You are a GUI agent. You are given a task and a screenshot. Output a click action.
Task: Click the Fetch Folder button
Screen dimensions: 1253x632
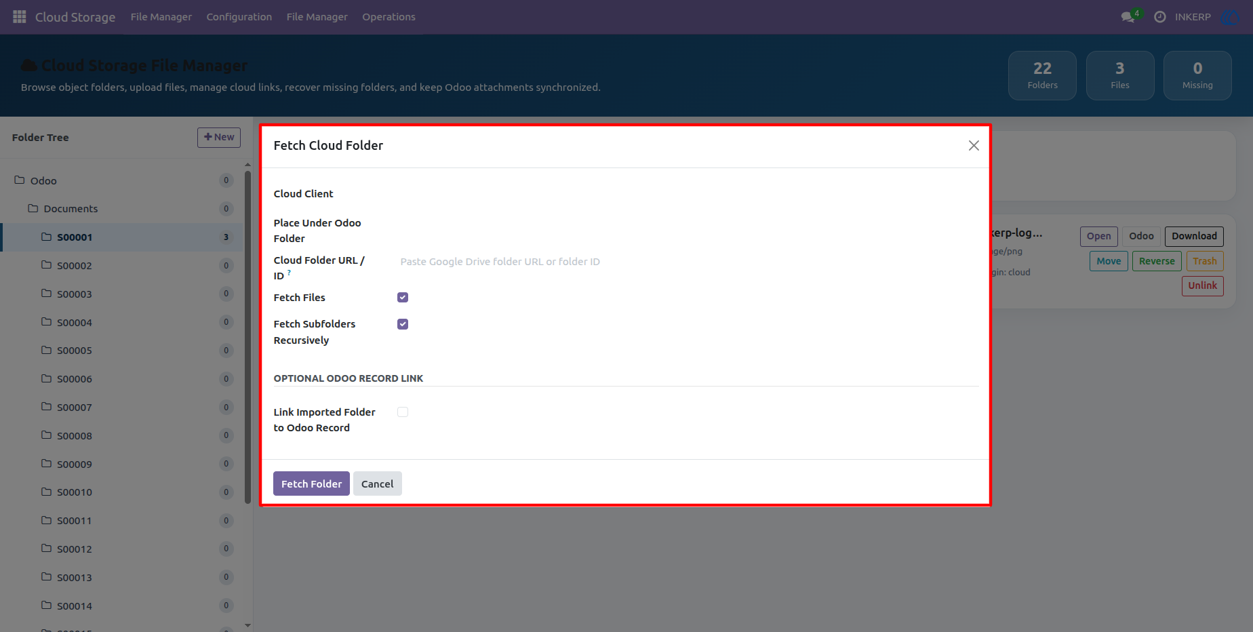(x=311, y=483)
